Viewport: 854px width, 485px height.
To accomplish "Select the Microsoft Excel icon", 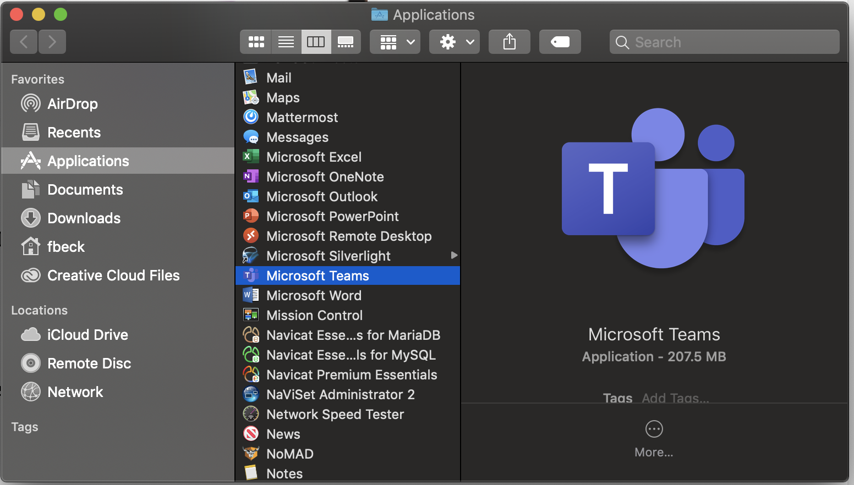I will tap(251, 156).
